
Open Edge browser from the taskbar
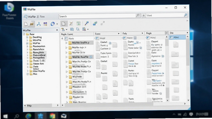(x=28, y=116)
